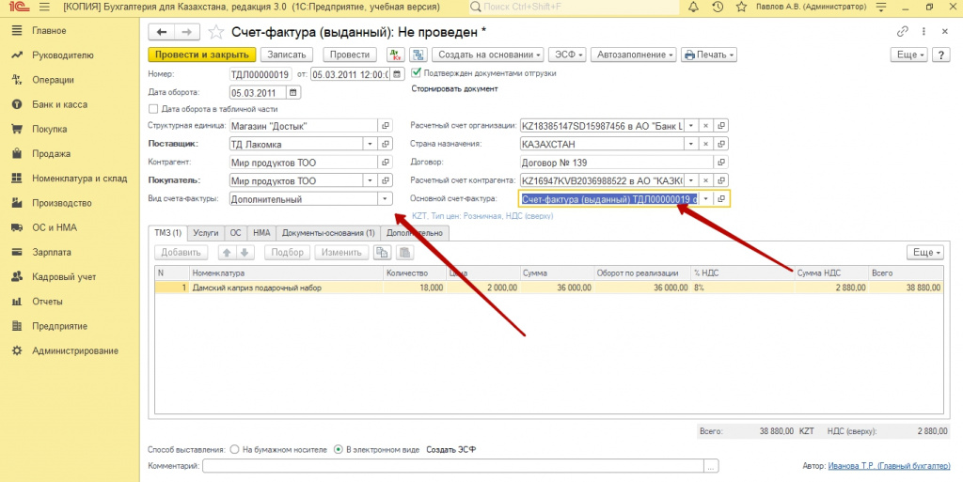Open Контрагент record icon
Screen dimensions: 963x482
pos(386,163)
